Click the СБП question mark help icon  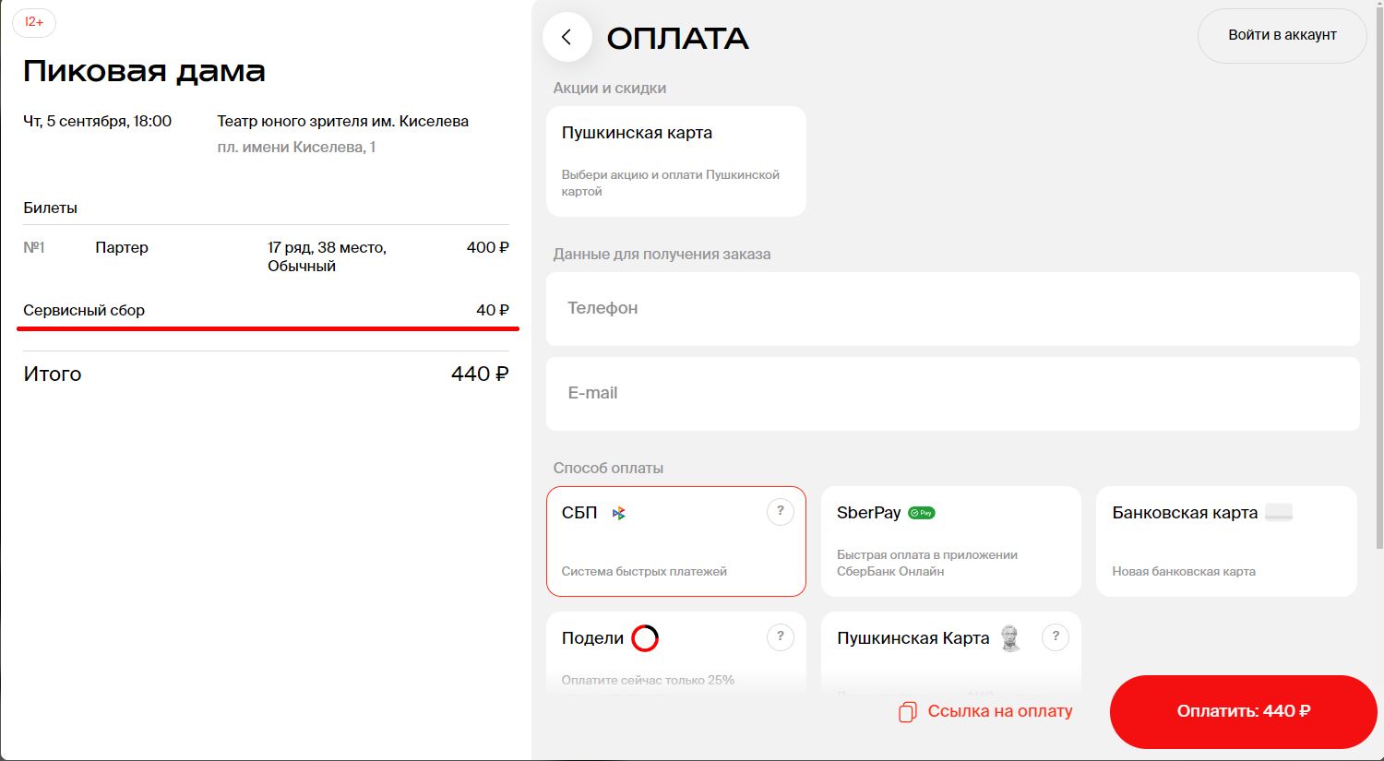click(780, 512)
